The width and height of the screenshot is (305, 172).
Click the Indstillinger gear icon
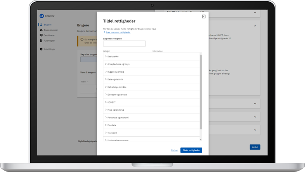[x=41, y=49]
